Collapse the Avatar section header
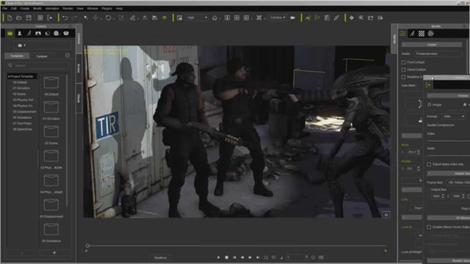Screen dimensions: 470x264 tap(432, 44)
